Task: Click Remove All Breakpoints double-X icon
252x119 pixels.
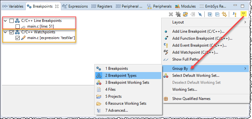Action: coord(178,15)
